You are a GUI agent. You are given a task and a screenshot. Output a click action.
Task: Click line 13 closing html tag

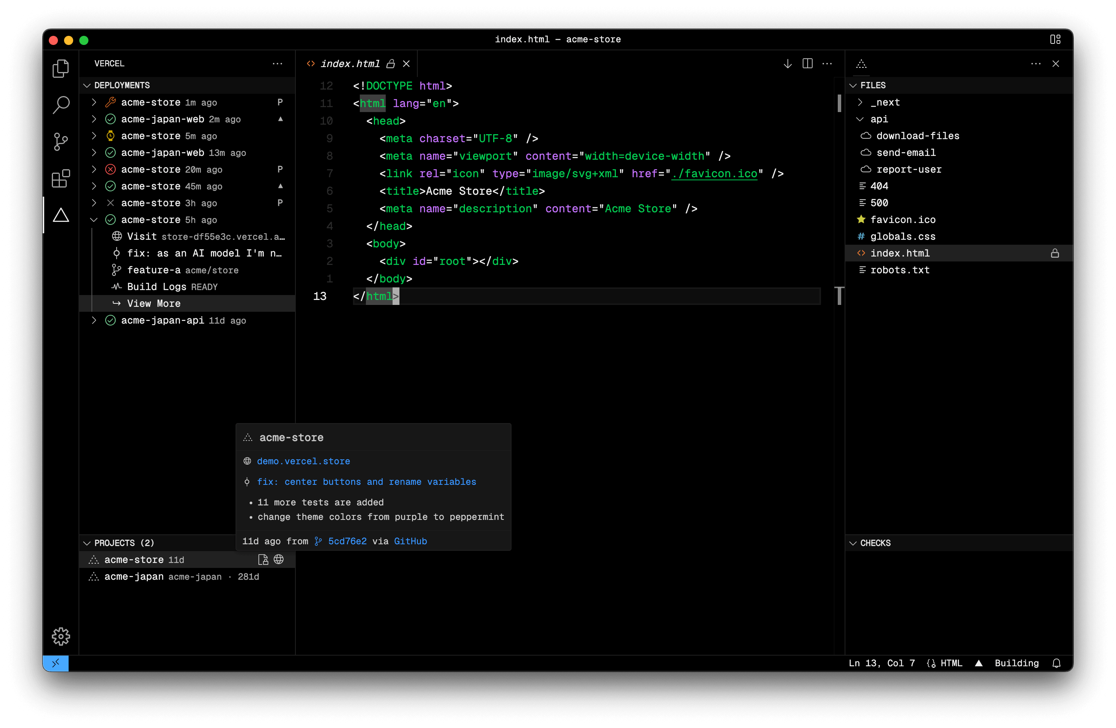pyautogui.click(x=375, y=296)
